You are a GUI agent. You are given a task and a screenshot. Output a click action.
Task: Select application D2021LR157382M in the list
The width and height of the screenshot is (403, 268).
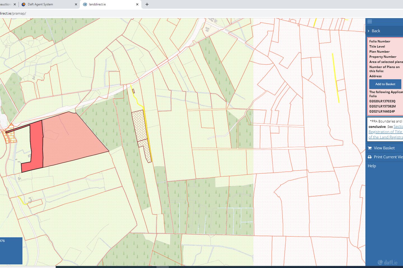[x=382, y=106]
